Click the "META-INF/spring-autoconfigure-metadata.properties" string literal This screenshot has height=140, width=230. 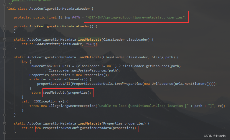pyautogui.click(x=135, y=17)
